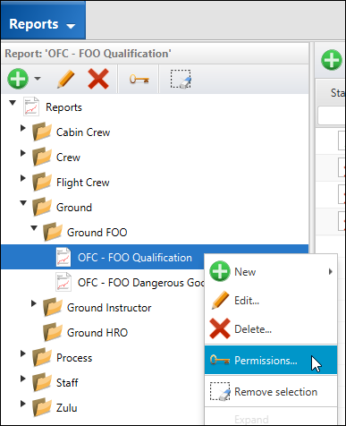Click the green plus add button in left toolbar
This screenshot has height=426, width=346.
coord(18,79)
